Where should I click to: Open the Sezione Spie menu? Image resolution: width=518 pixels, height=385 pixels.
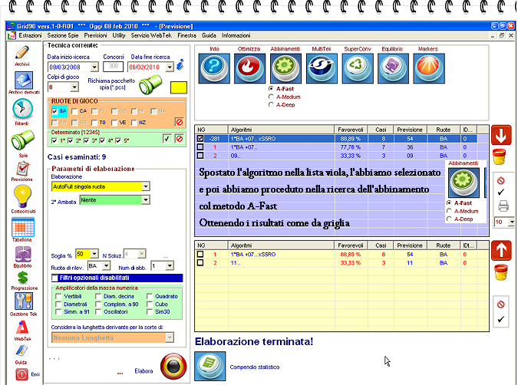click(63, 35)
